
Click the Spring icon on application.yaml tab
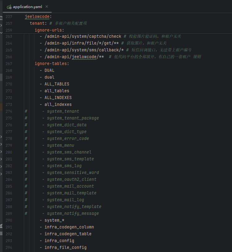[x=9, y=7]
